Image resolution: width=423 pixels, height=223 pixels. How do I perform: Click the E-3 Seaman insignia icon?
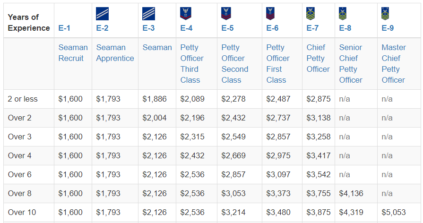[148, 14]
